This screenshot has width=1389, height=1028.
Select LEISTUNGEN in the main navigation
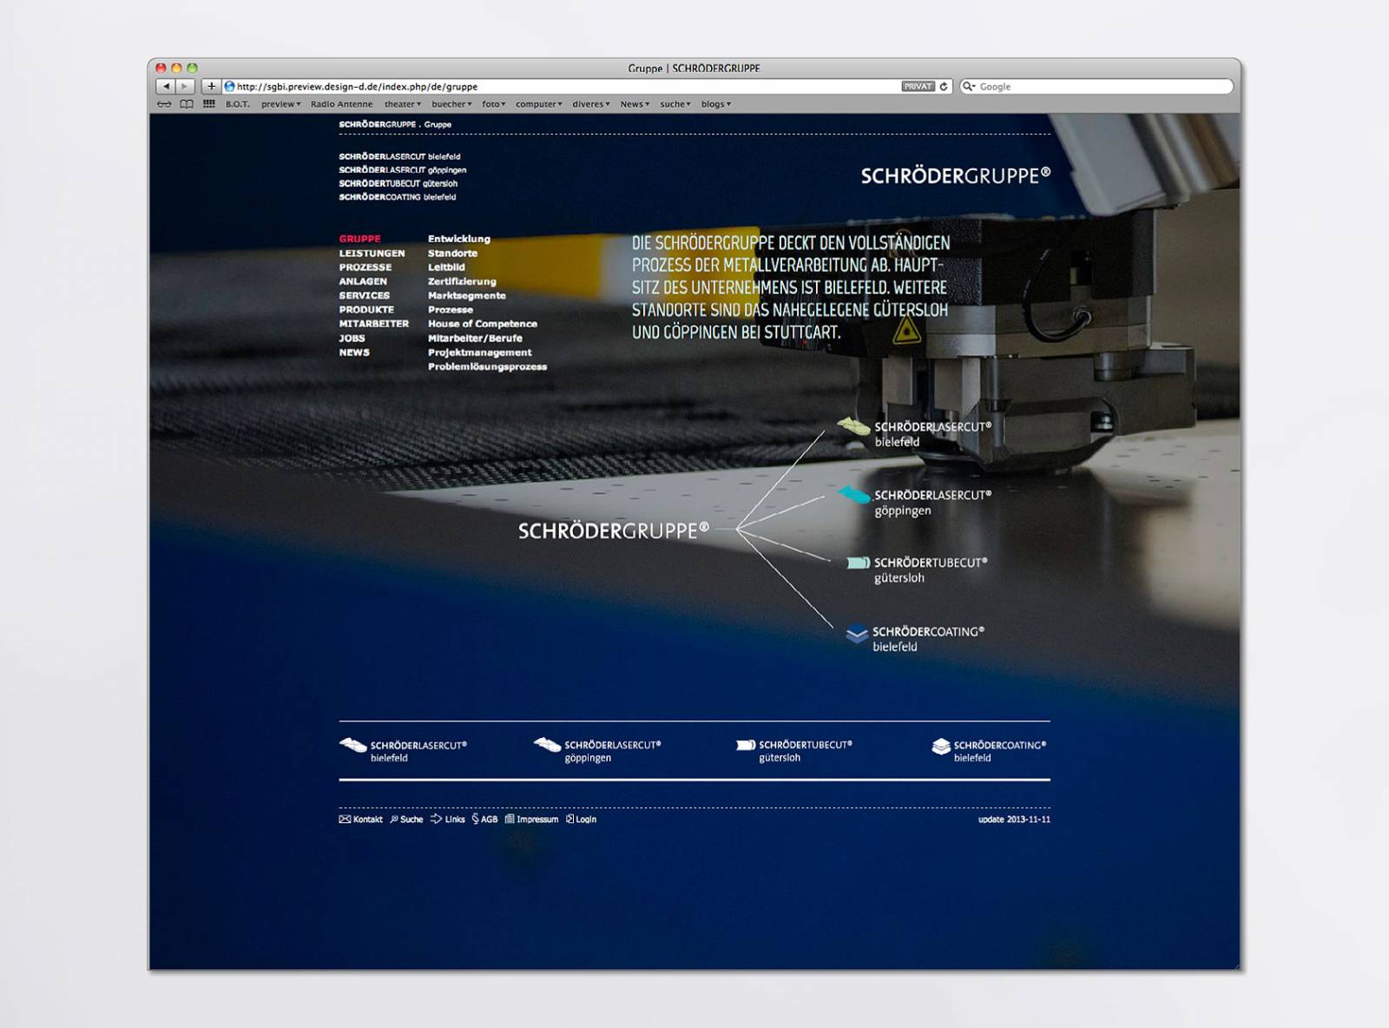click(372, 253)
